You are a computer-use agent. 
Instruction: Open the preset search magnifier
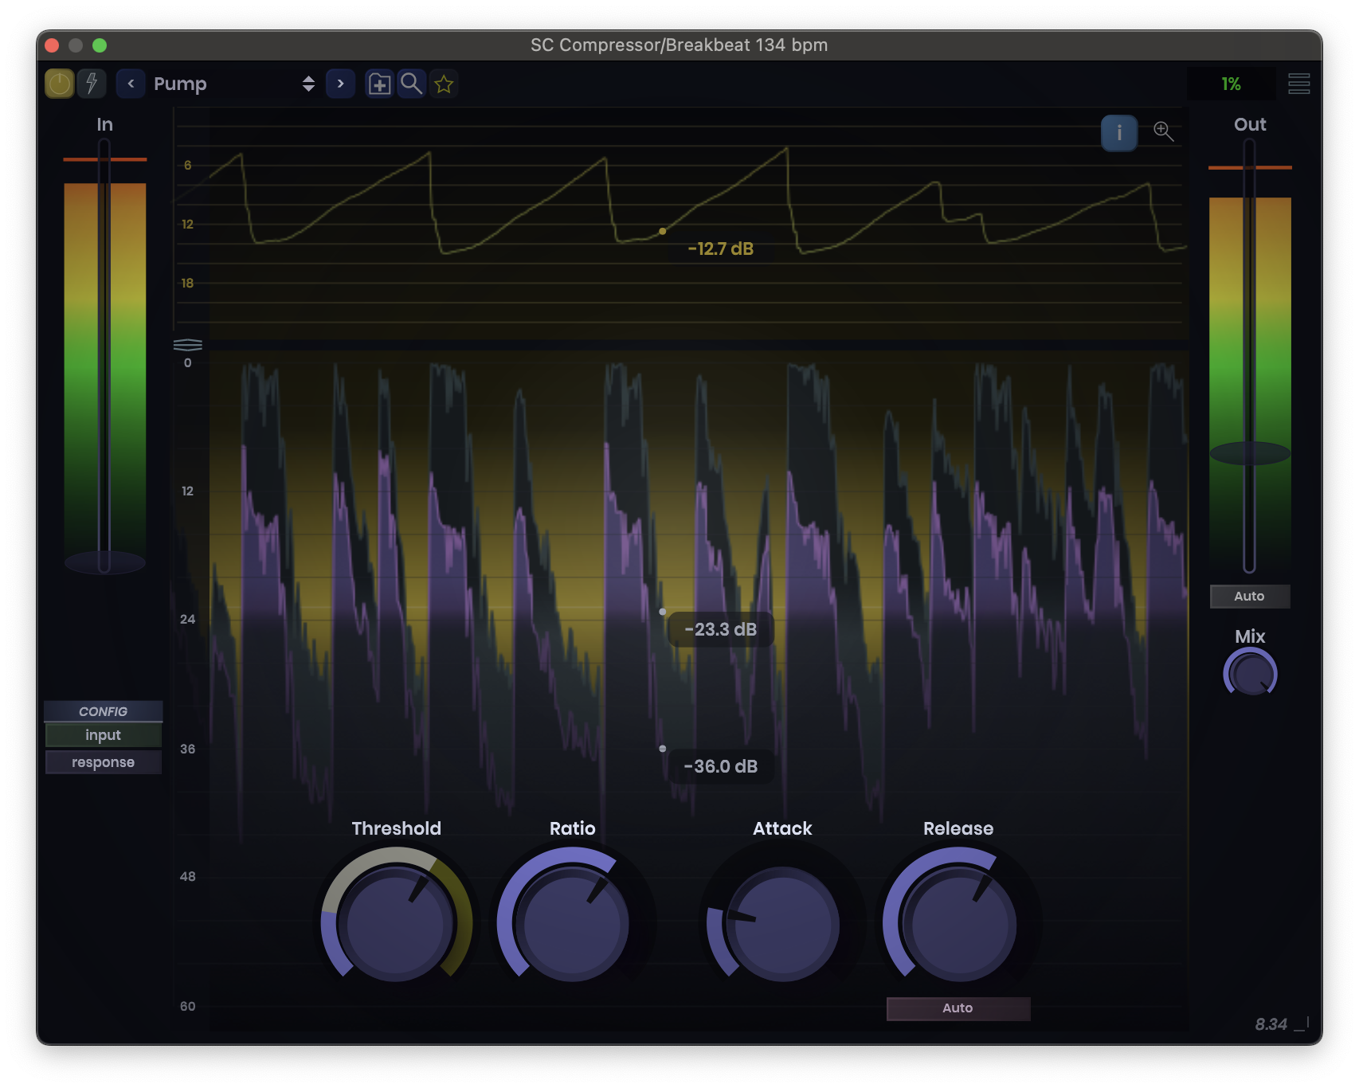[x=411, y=84]
